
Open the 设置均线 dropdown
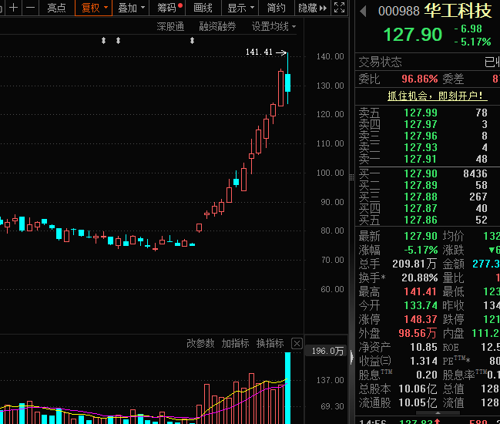click(274, 26)
